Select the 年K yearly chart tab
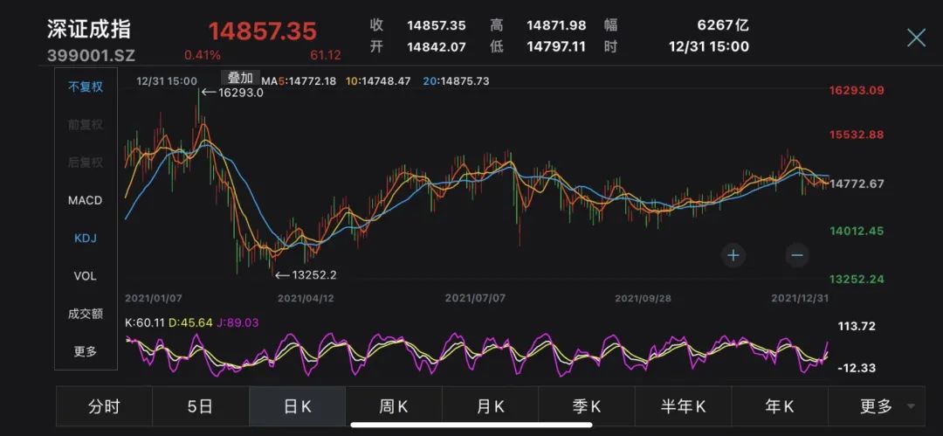The width and height of the screenshot is (943, 436). [x=779, y=406]
